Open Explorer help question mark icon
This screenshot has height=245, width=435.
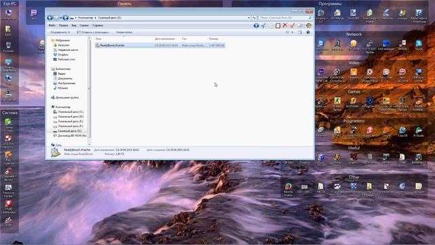tap(308, 32)
